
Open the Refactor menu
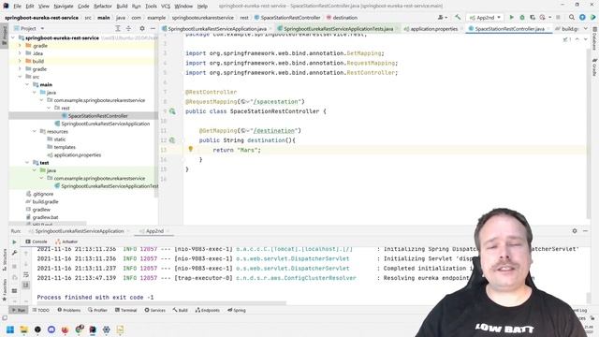103,7
